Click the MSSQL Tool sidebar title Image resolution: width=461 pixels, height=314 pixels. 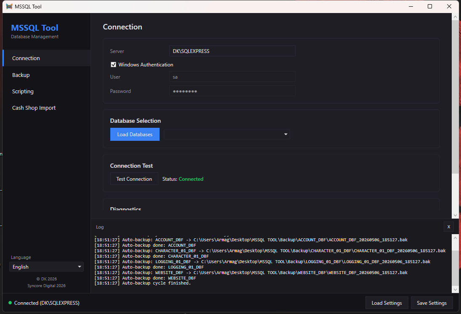tap(35, 28)
